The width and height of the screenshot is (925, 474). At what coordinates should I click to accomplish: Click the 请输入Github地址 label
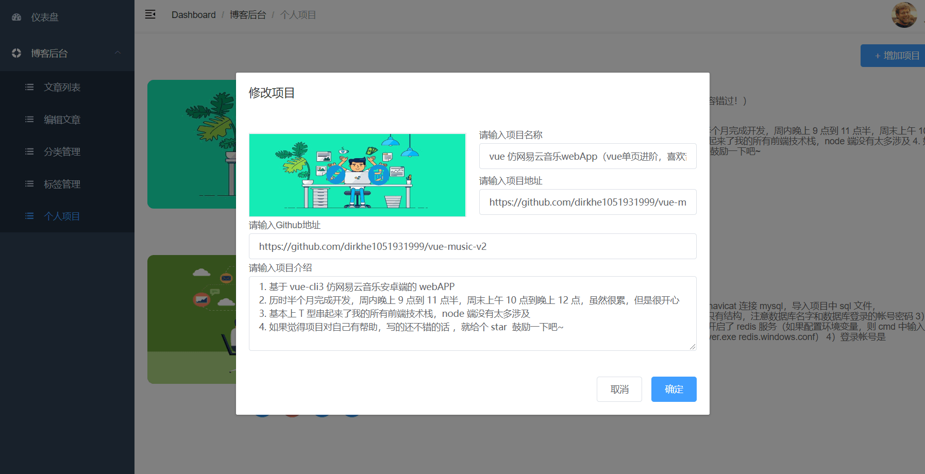[x=284, y=225]
